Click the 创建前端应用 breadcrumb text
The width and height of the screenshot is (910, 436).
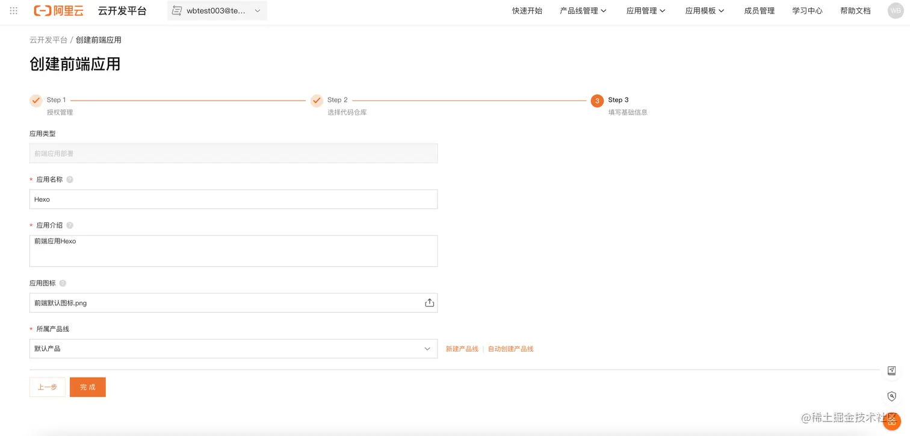(x=99, y=40)
